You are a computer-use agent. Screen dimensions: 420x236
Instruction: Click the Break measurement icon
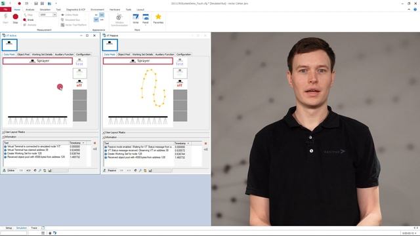[x=25, y=20]
